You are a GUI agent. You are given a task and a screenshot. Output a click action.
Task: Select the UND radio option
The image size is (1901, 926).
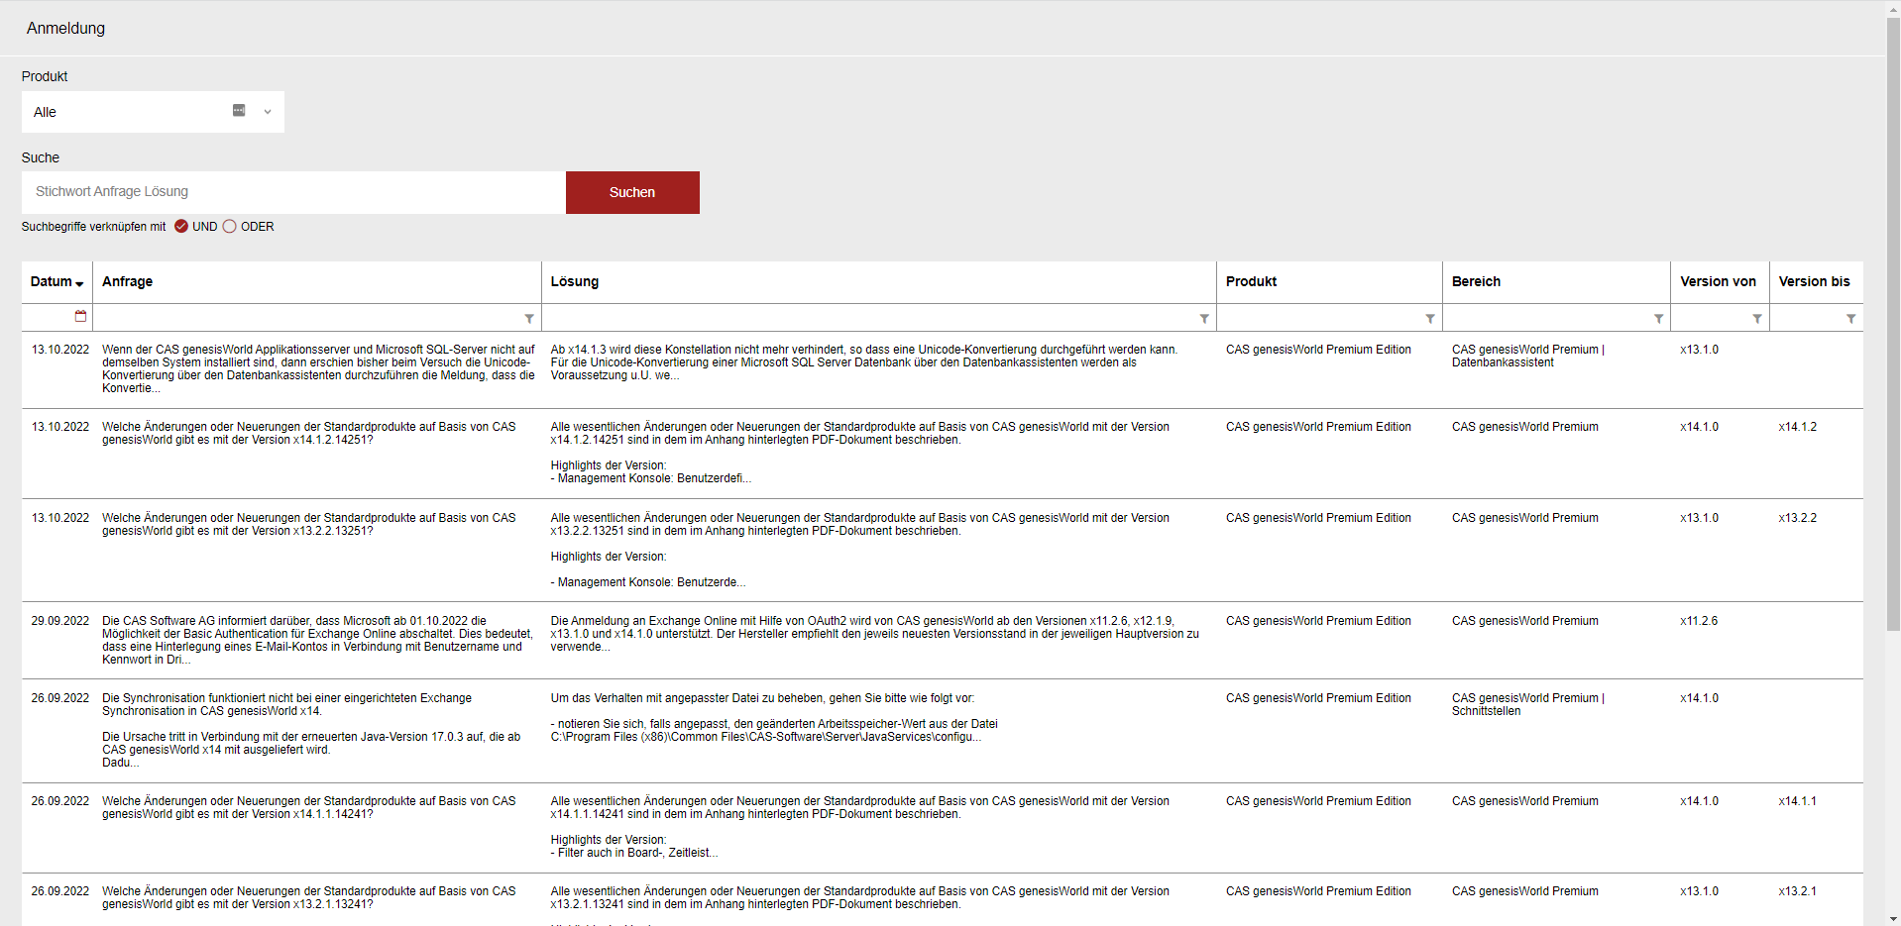(181, 226)
